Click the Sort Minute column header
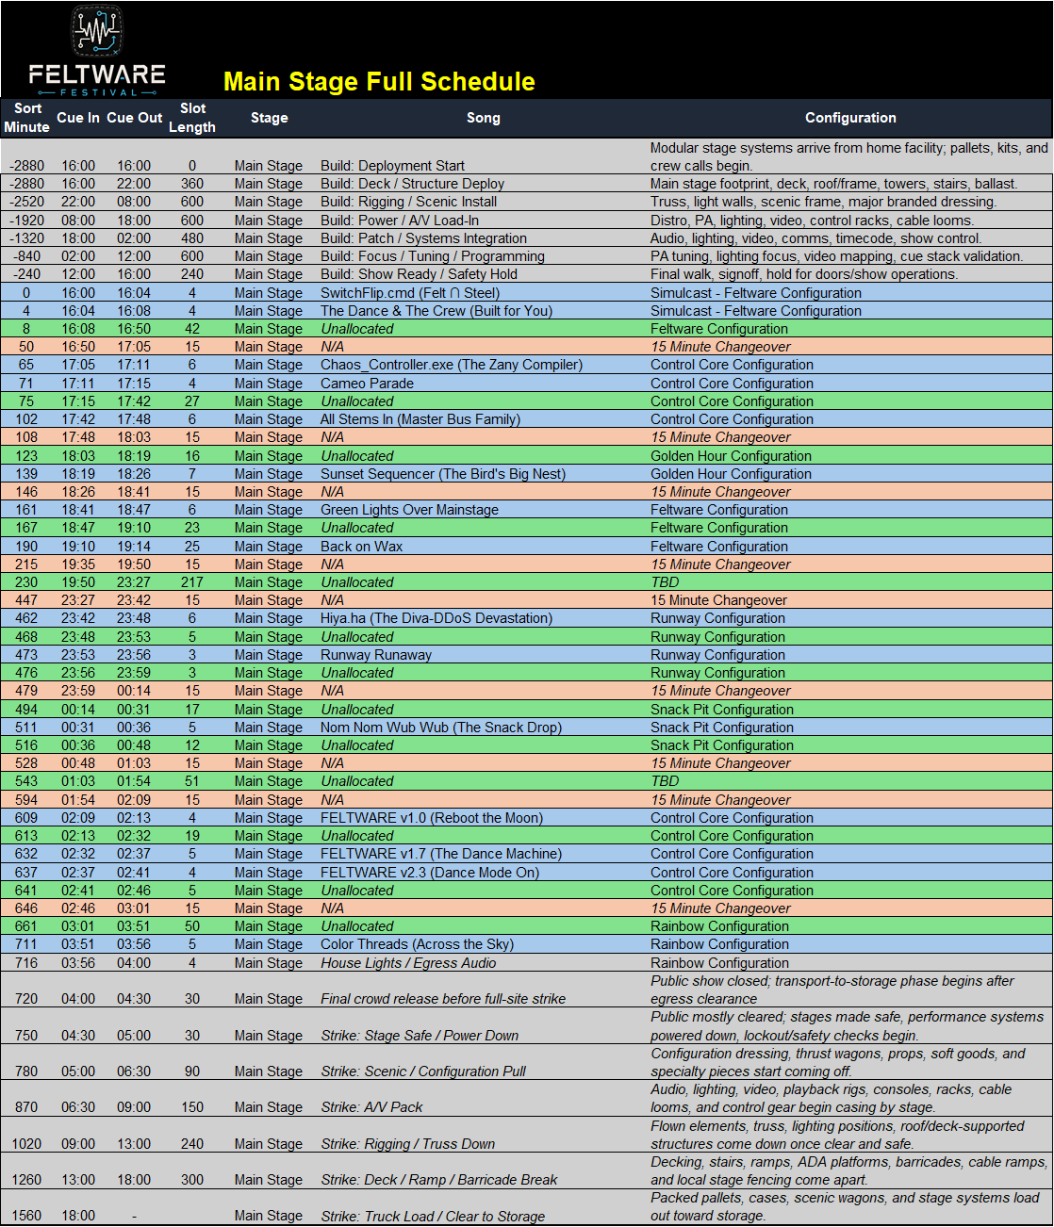Image resolution: width=1054 pixels, height=1227 pixels. 26,118
